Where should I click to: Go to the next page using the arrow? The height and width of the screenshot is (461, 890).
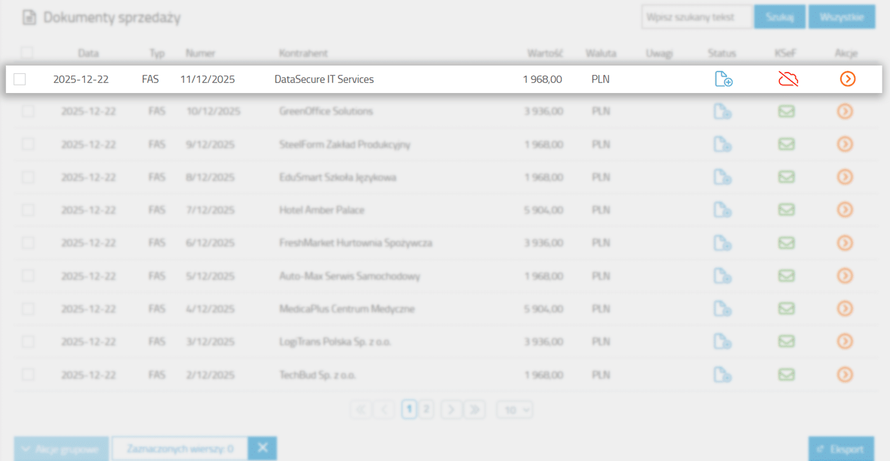(x=451, y=410)
